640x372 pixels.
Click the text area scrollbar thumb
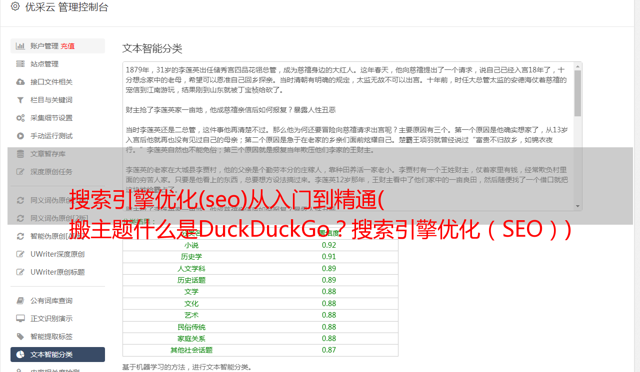(577, 93)
